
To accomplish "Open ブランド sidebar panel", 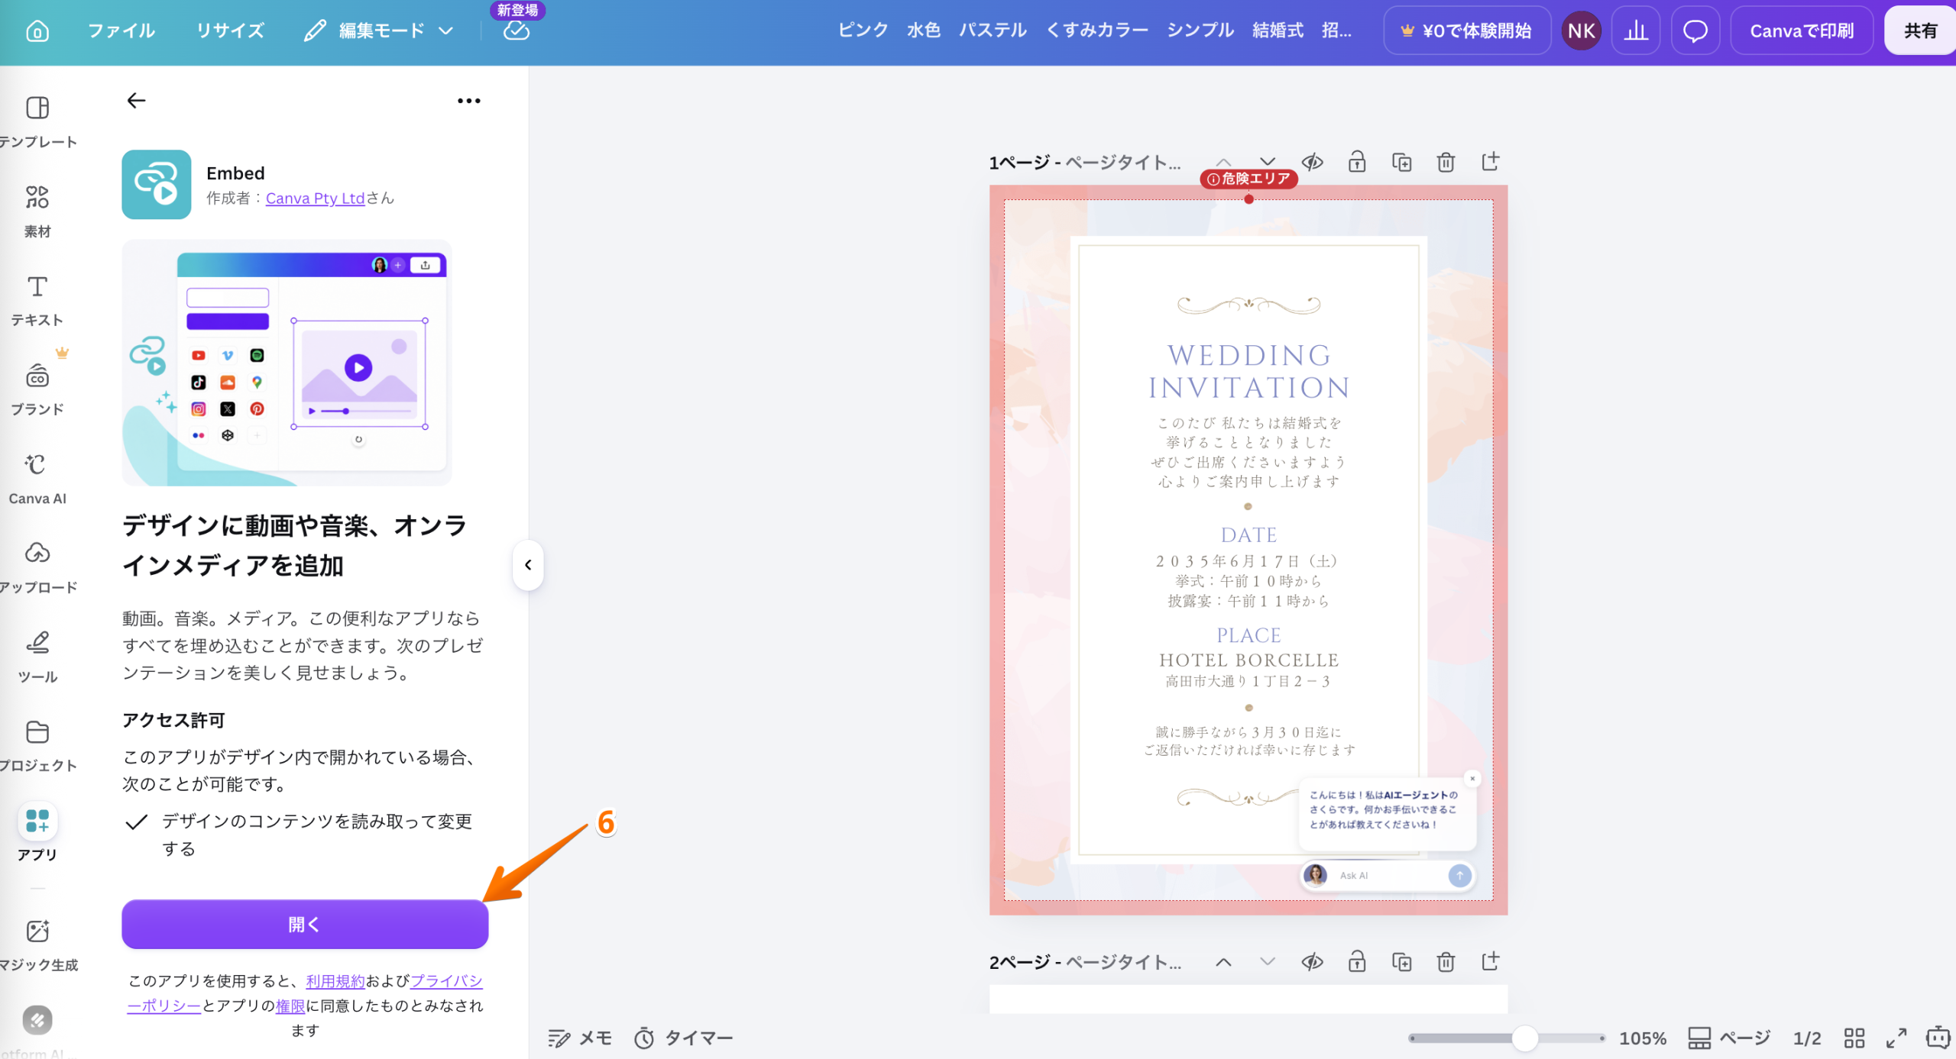I will 37,389.
